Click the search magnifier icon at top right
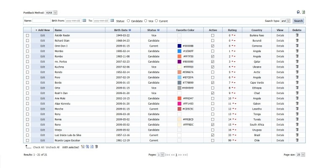336x168 pixels. pyautogui.click(x=299, y=13)
